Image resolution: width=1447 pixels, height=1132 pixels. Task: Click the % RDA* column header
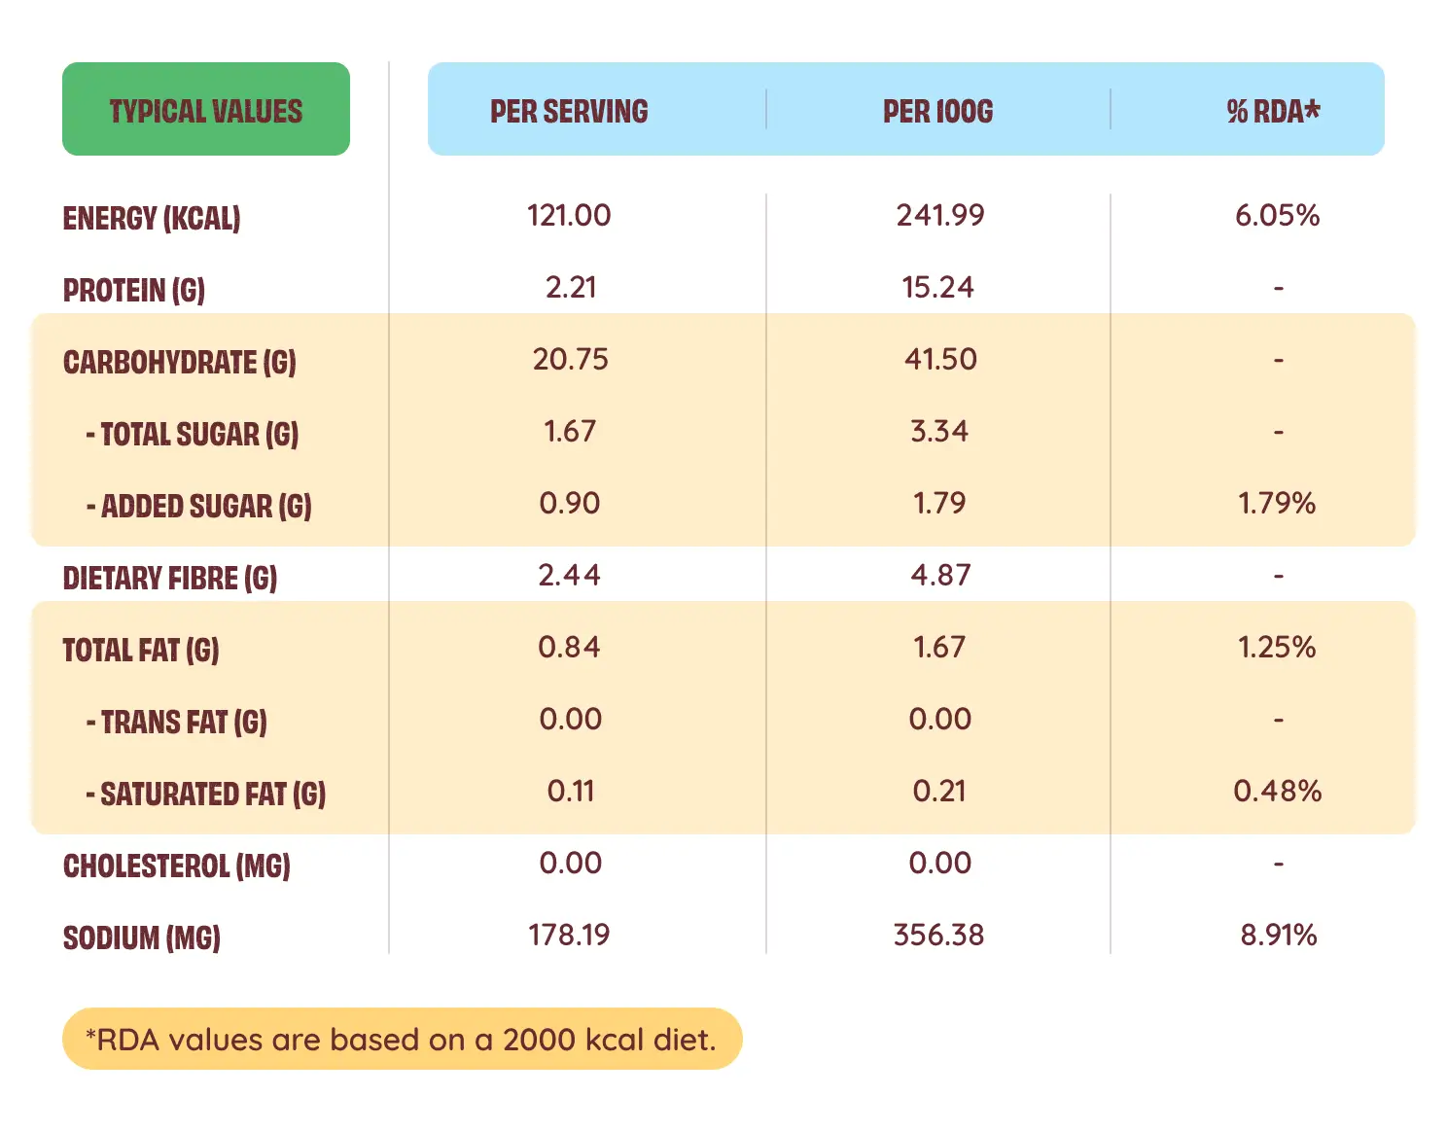pyautogui.click(x=1273, y=111)
